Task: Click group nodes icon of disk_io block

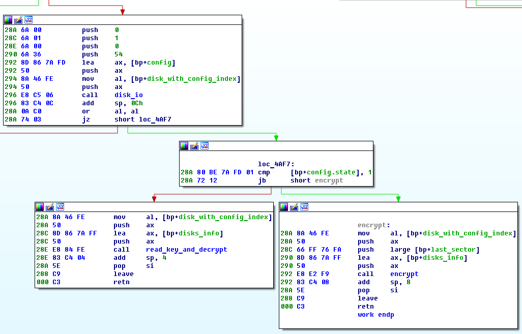Action: click(28, 20)
